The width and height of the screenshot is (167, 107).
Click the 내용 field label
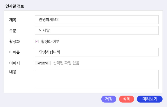point(13,72)
